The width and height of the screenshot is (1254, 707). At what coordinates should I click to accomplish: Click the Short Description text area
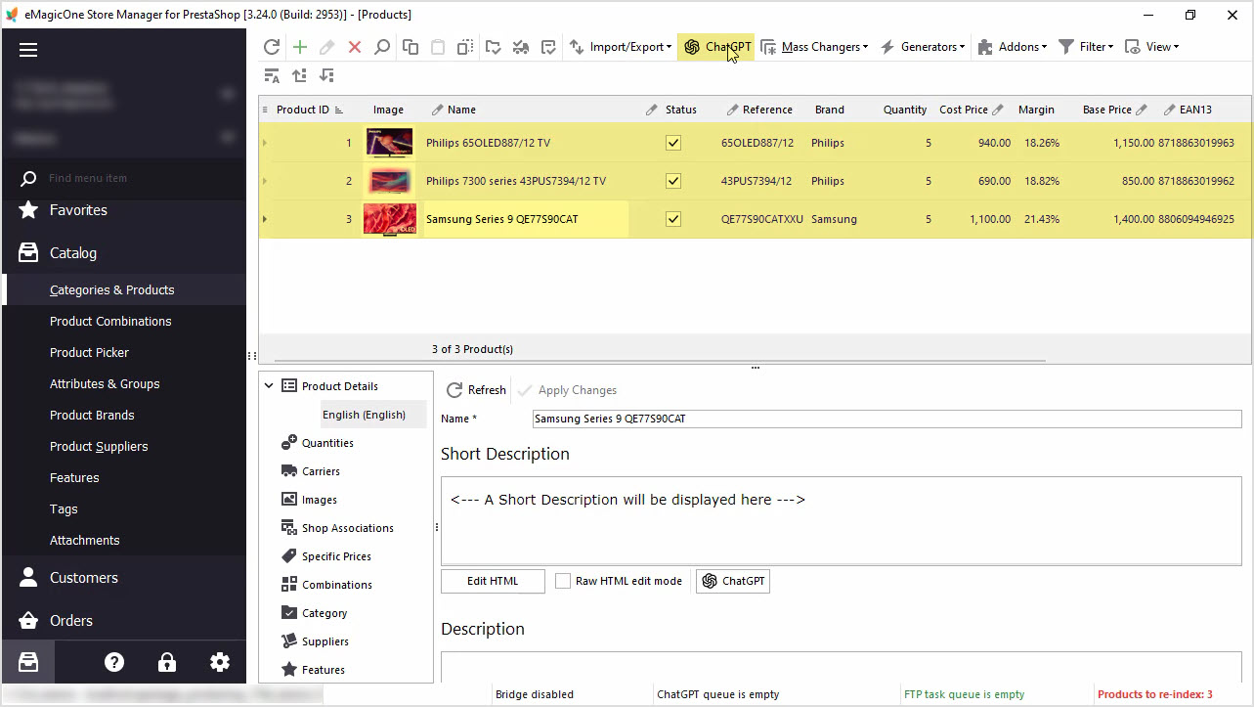841,520
